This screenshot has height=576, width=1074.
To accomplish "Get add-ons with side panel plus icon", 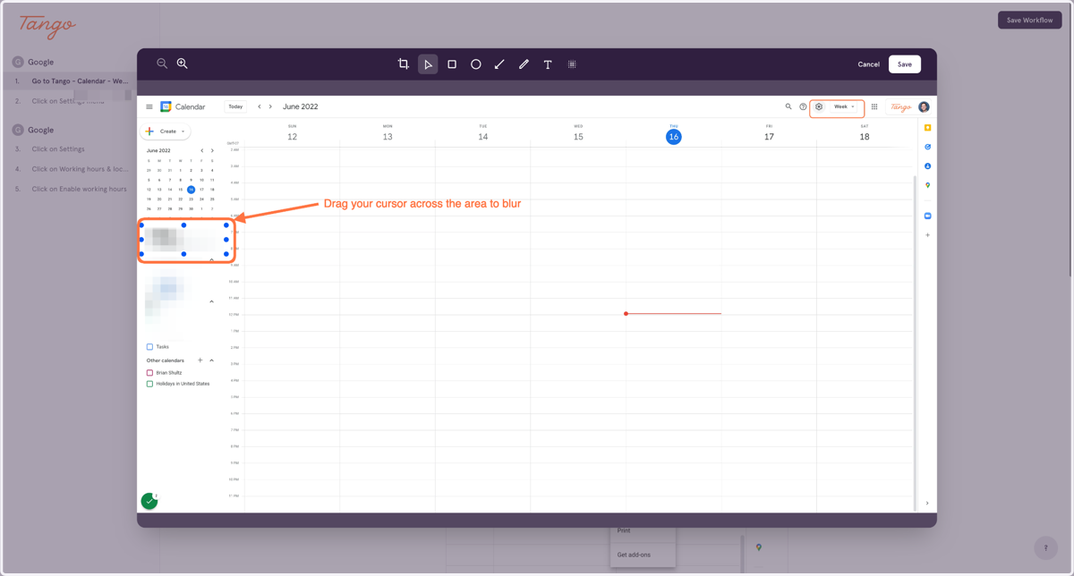I will pyautogui.click(x=928, y=235).
